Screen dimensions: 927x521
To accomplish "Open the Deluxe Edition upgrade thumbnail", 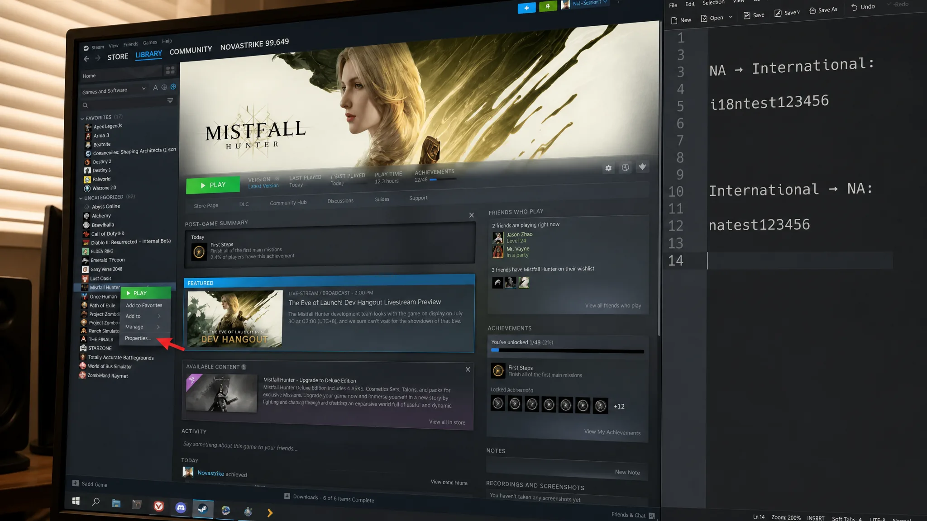I will (221, 393).
